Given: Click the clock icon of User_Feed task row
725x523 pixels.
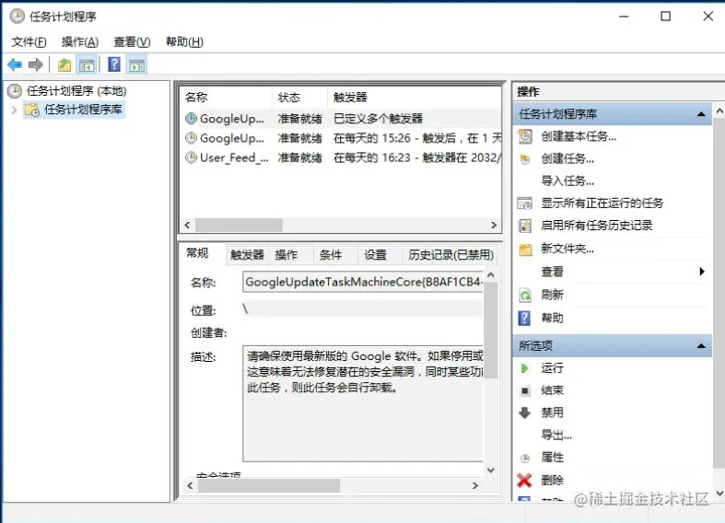Looking at the screenshot, I should coord(191,157).
